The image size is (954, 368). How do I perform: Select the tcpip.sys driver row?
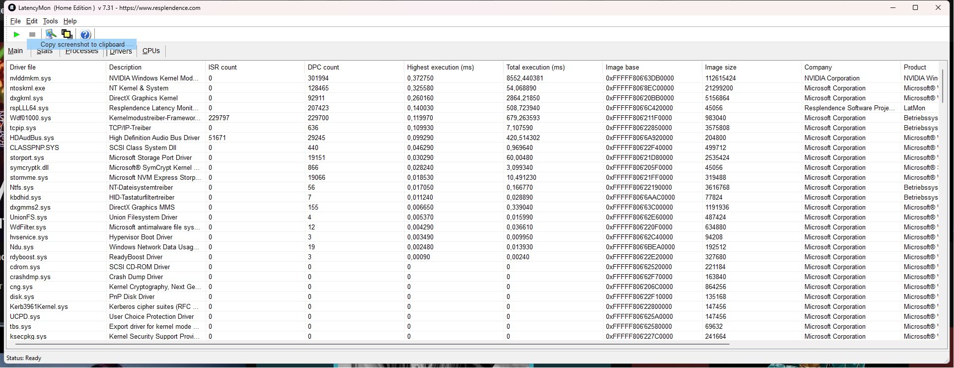tap(473, 128)
